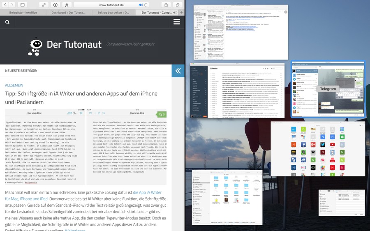The width and height of the screenshot is (370, 231).
Task: Switch to the Belegliste – lexoffice tab
Action: pyautogui.click(x=23, y=13)
